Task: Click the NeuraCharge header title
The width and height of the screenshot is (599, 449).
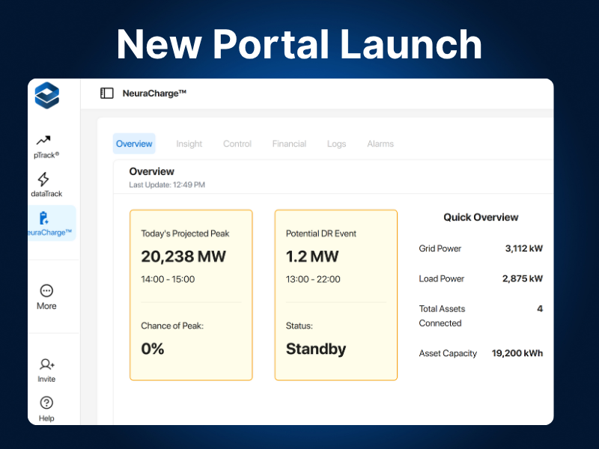Action: pos(154,94)
